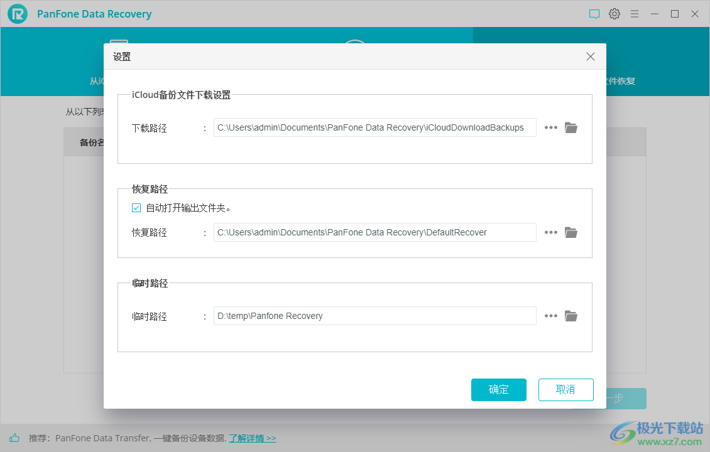The image size is (710, 452).
Task: Open the 恢复路径 folder icon
Action: point(571,232)
